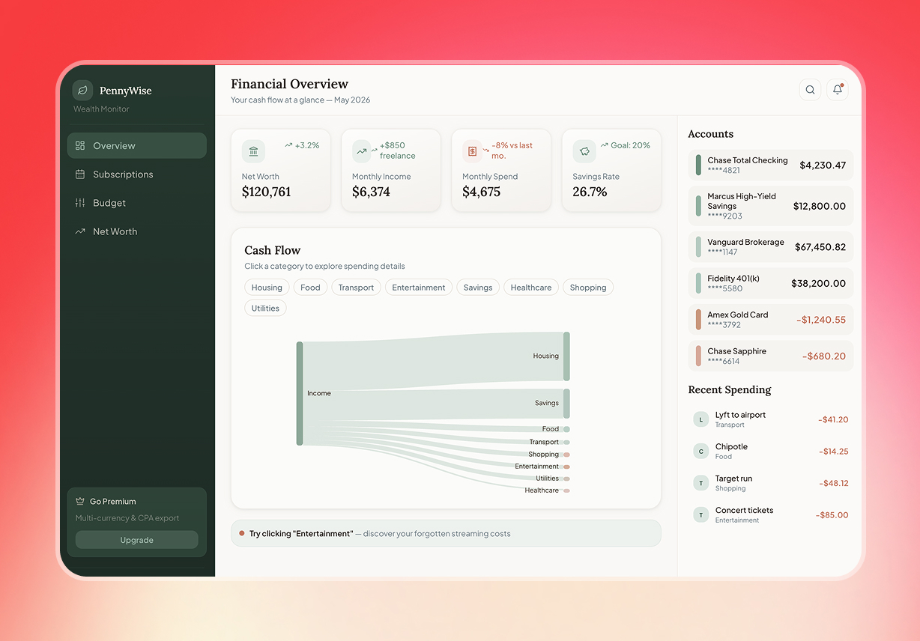This screenshot has width=920, height=641.
Task: Click the -$41.20 Lyft amount
Action: tap(833, 419)
